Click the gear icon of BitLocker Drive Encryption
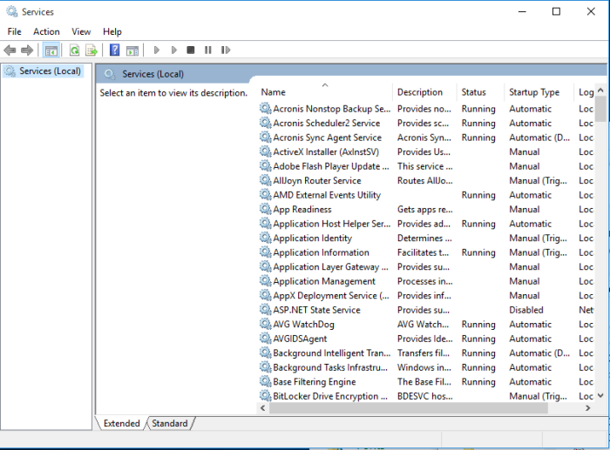Image resolution: width=610 pixels, height=450 pixels. [265, 395]
